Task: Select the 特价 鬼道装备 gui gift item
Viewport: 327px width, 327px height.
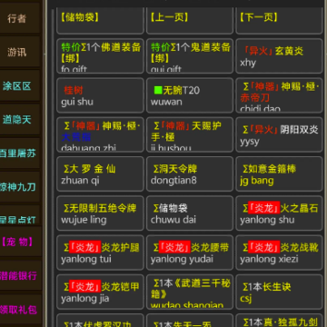Action: [x=190, y=55]
